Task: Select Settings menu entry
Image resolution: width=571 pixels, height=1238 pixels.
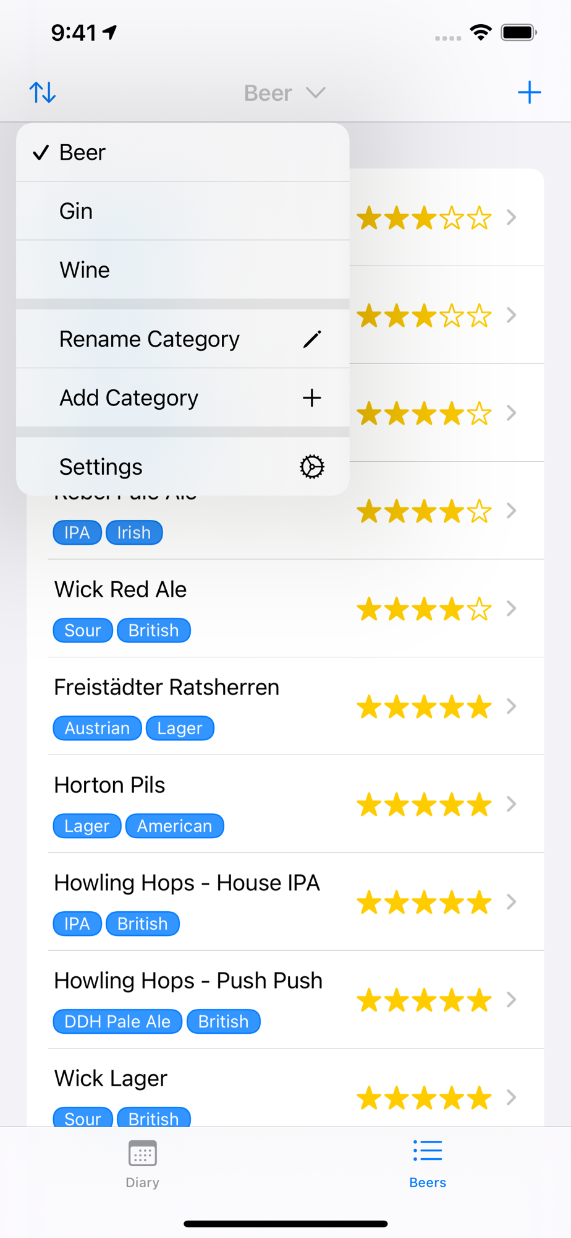Action: pyautogui.click(x=183, y=467)
